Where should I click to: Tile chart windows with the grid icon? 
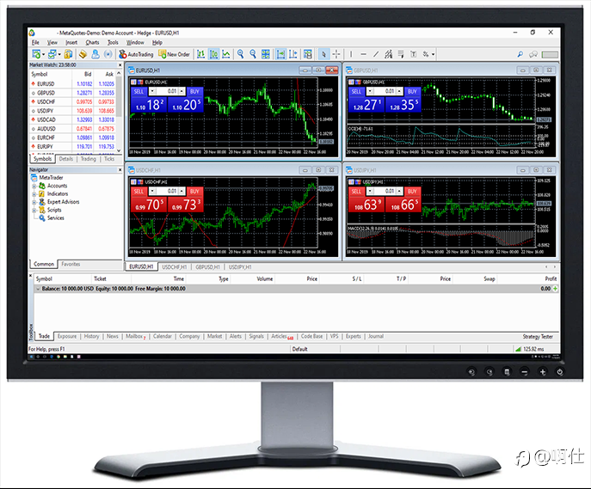(266, 54)
